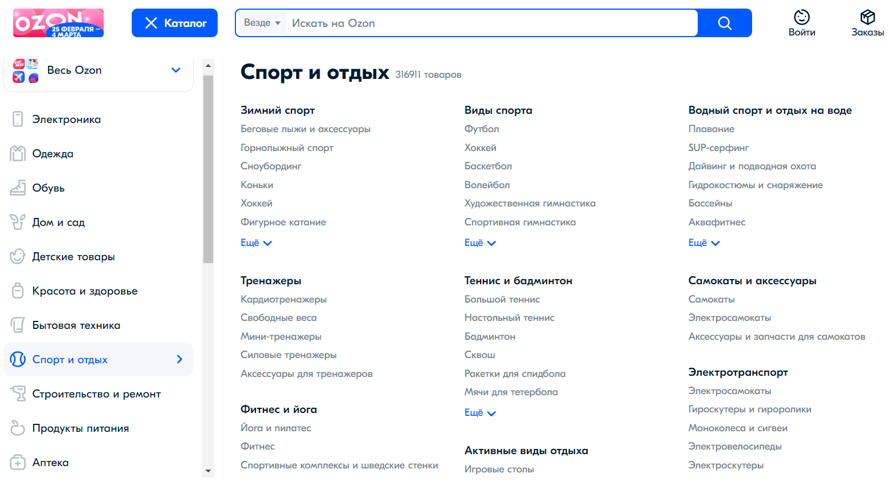This screenshot has height=485, width=889.
Task: Open the Аптека category icon
Action: tap(17, 462)
